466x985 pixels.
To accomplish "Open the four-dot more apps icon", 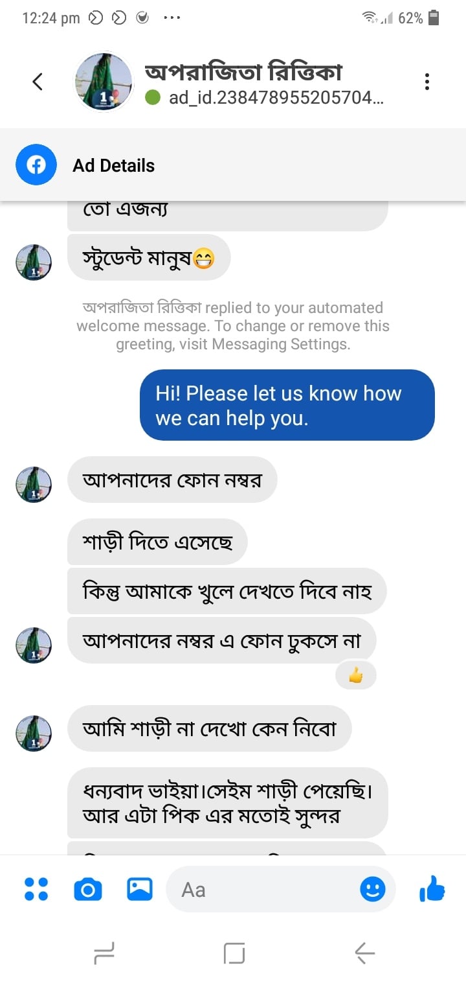I will [36, 889].
